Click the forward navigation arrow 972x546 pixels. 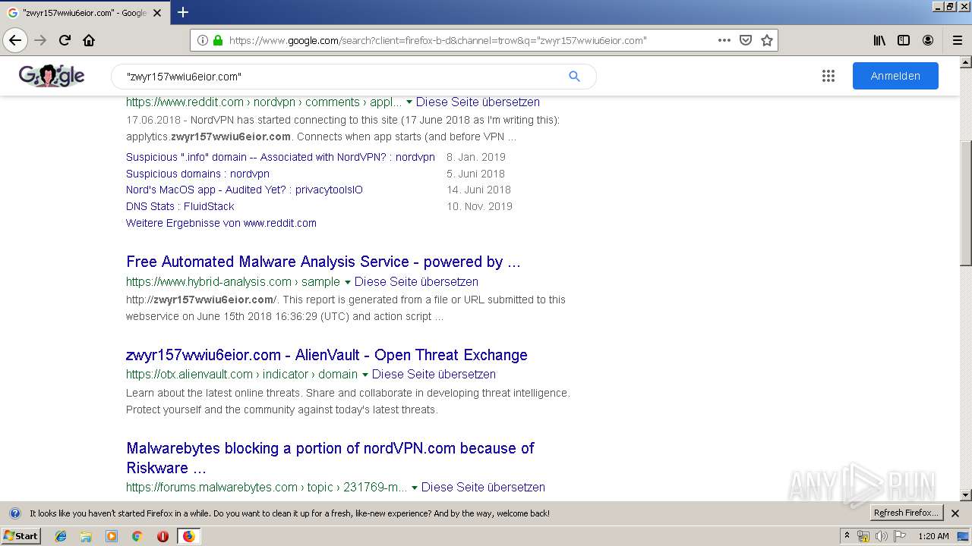[40, 40]
